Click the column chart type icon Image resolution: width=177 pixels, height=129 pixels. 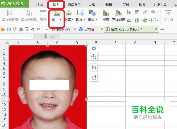(x=129, y=12)
